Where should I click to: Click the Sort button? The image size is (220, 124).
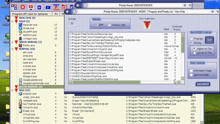coord(209,40)
